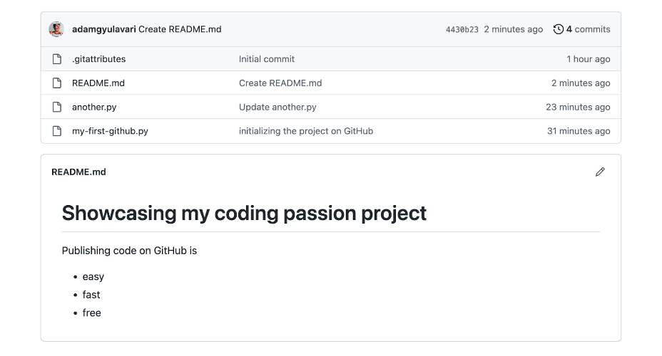This screenshot has height=356, width=662.
Task: Open 'Create README.md' commit in README.md row
Action: (x=280, y=83)
